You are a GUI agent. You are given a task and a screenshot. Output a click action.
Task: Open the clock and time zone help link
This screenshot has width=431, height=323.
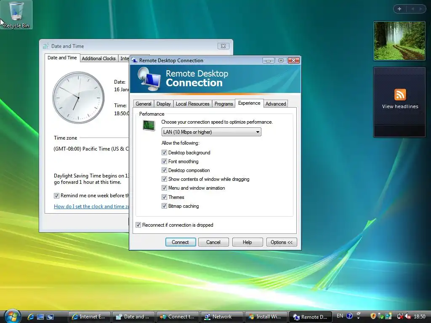91,206
